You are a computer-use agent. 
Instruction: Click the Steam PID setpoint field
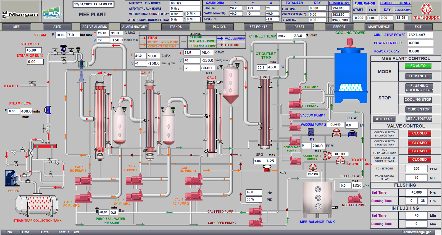[x=33, y=50]
